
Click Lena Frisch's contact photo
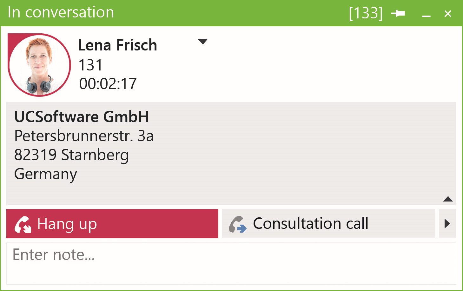39,65
